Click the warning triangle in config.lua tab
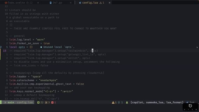The height and width of the screenshot is (112, 199). [x=101, y=3]
